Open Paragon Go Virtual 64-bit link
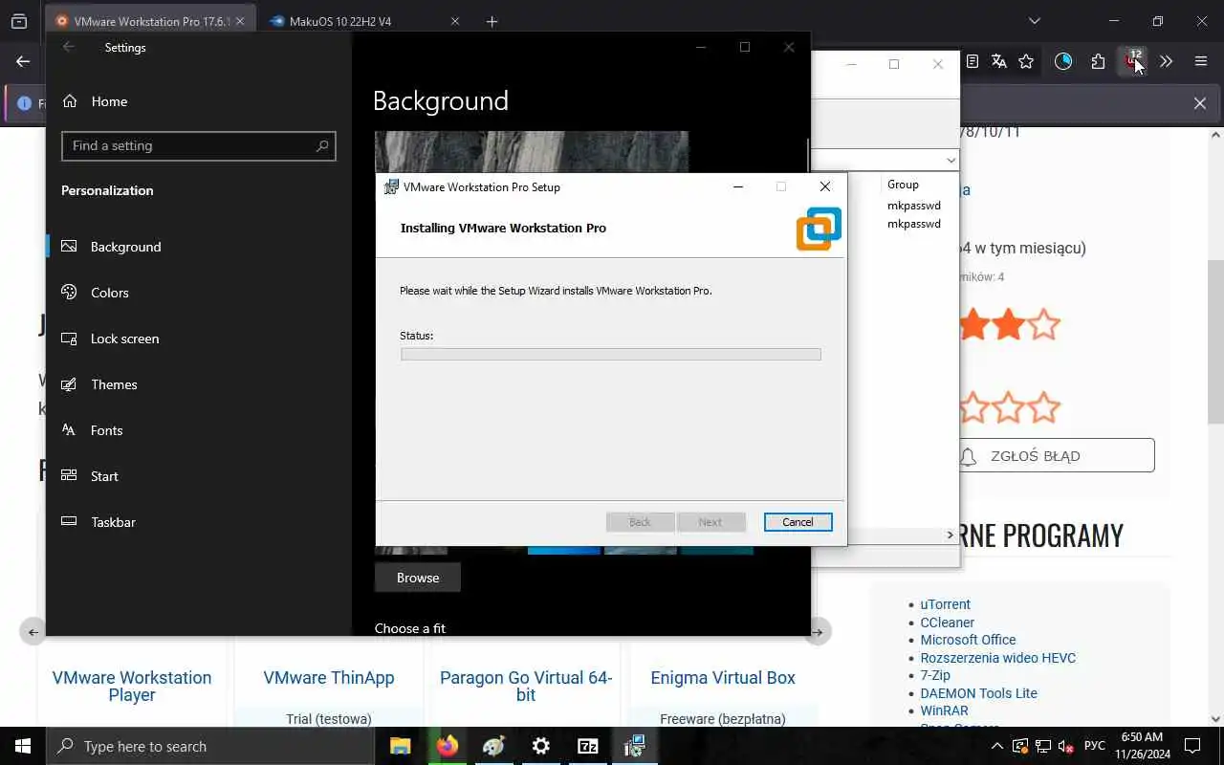Screen dimensions: 1224x765 [x=526, y=686]
